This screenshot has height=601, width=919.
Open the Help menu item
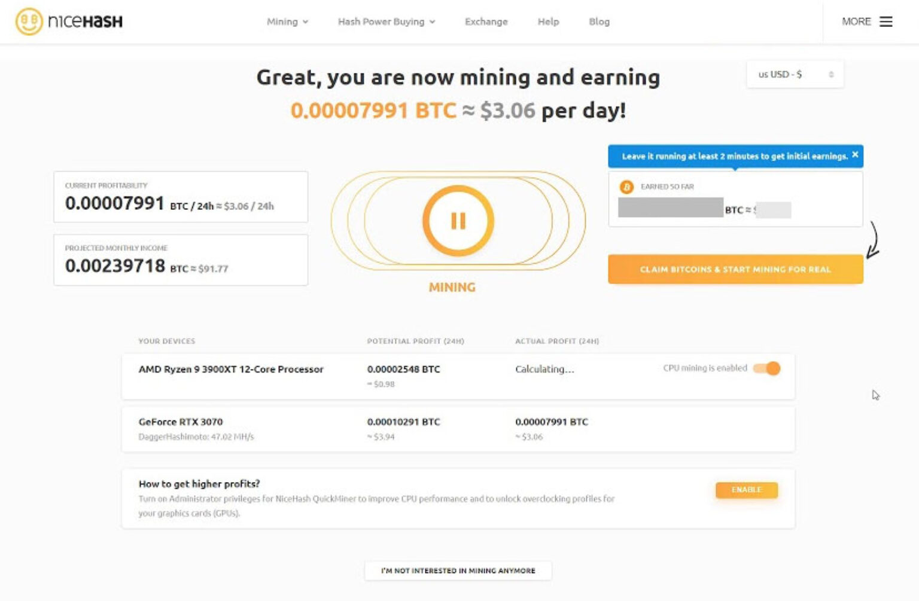click(x=547, y=22)
